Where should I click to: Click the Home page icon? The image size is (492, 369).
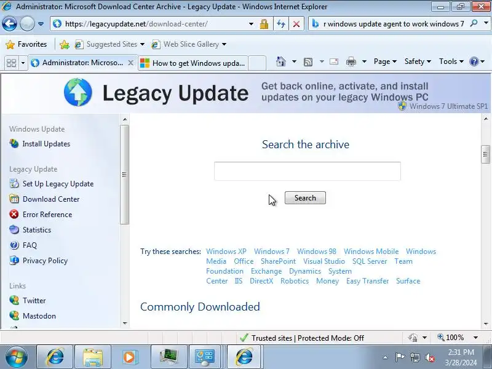(x=281, y=61)
